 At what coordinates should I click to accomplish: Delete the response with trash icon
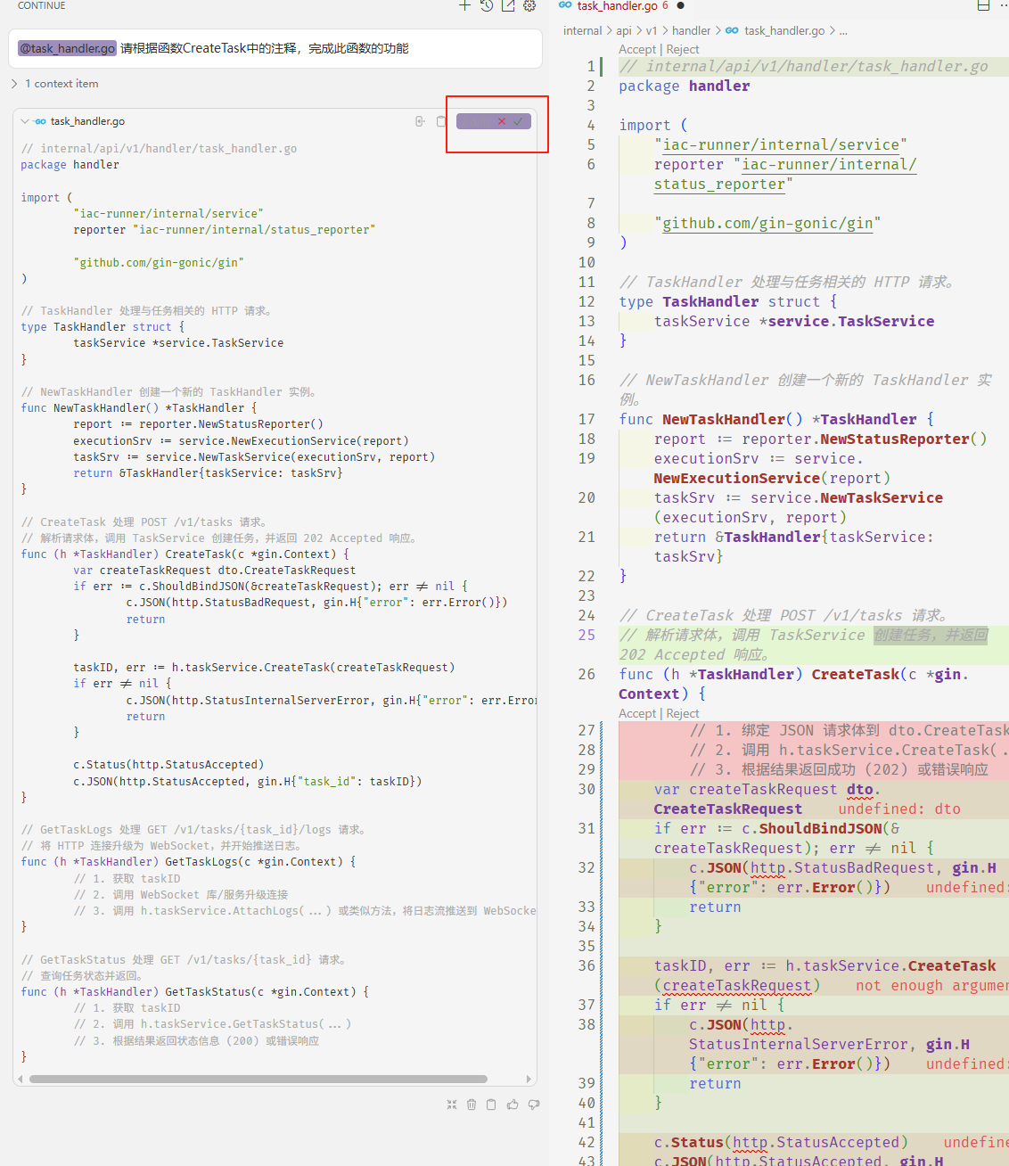[x=472, y=1104]
